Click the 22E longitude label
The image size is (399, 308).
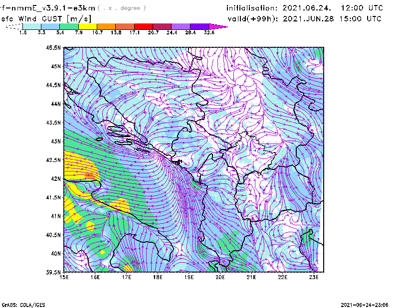click(x=283, y=277)
